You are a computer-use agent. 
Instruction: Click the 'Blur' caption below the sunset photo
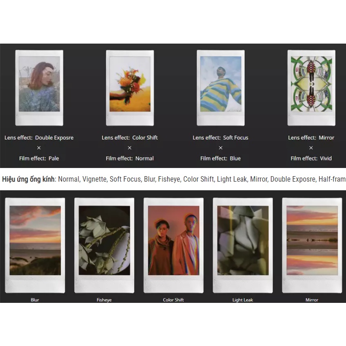[x=35, y=300]
